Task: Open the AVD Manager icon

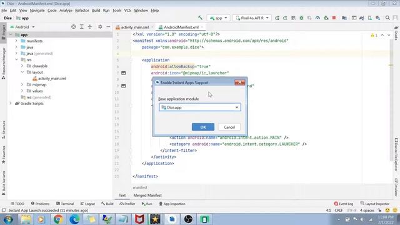Action: (369, 18)
